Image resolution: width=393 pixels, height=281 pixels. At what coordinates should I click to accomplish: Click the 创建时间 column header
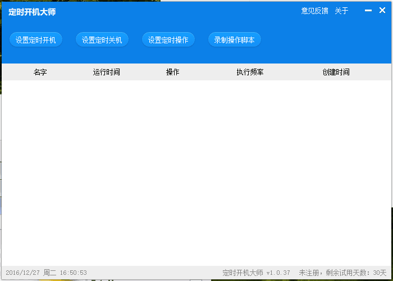(336, 72)
